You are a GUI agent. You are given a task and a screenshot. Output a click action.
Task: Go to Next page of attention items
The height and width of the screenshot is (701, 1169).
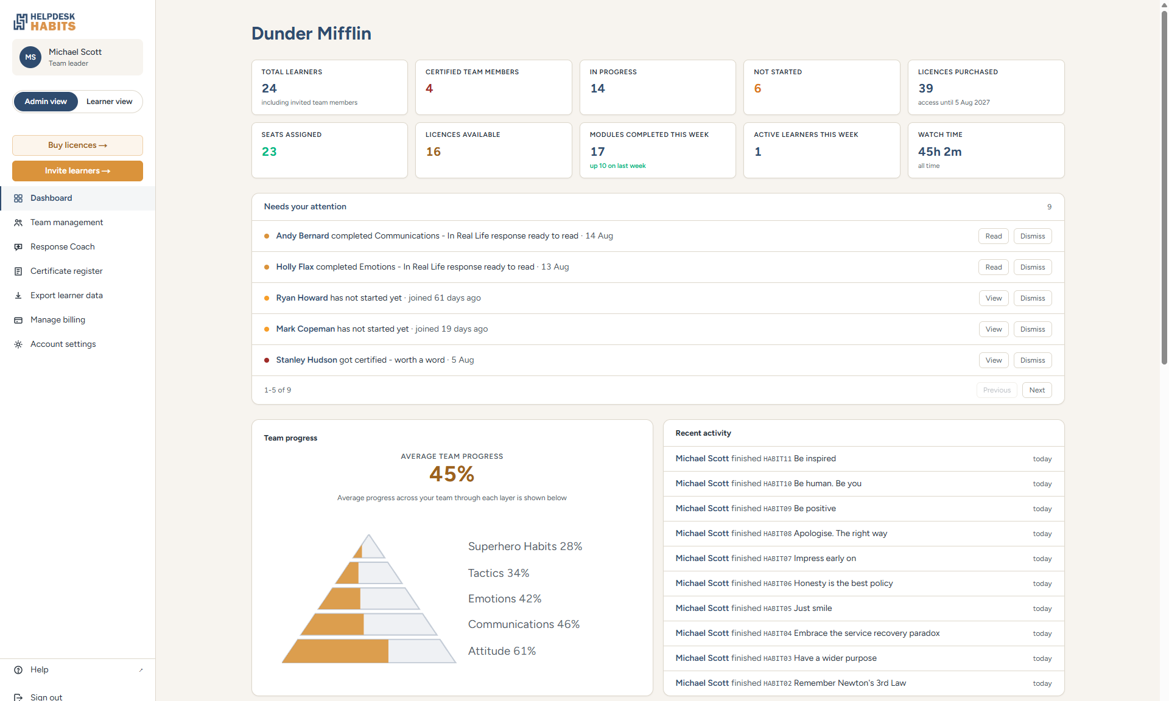click(x=1037, y=390)
